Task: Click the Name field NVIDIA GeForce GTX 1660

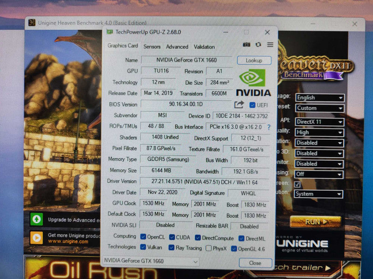Action: (186, 60)
